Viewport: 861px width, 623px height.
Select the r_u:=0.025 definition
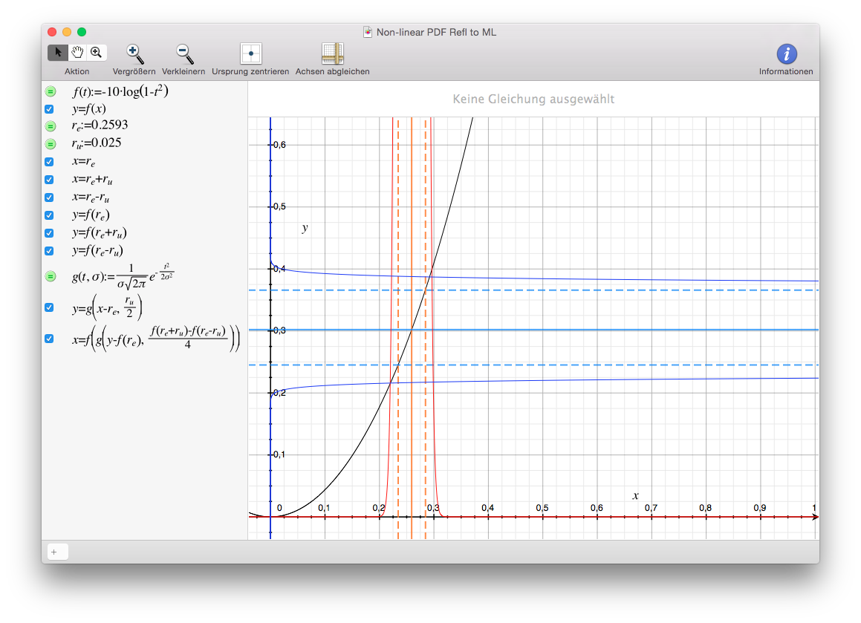[96, 143]
